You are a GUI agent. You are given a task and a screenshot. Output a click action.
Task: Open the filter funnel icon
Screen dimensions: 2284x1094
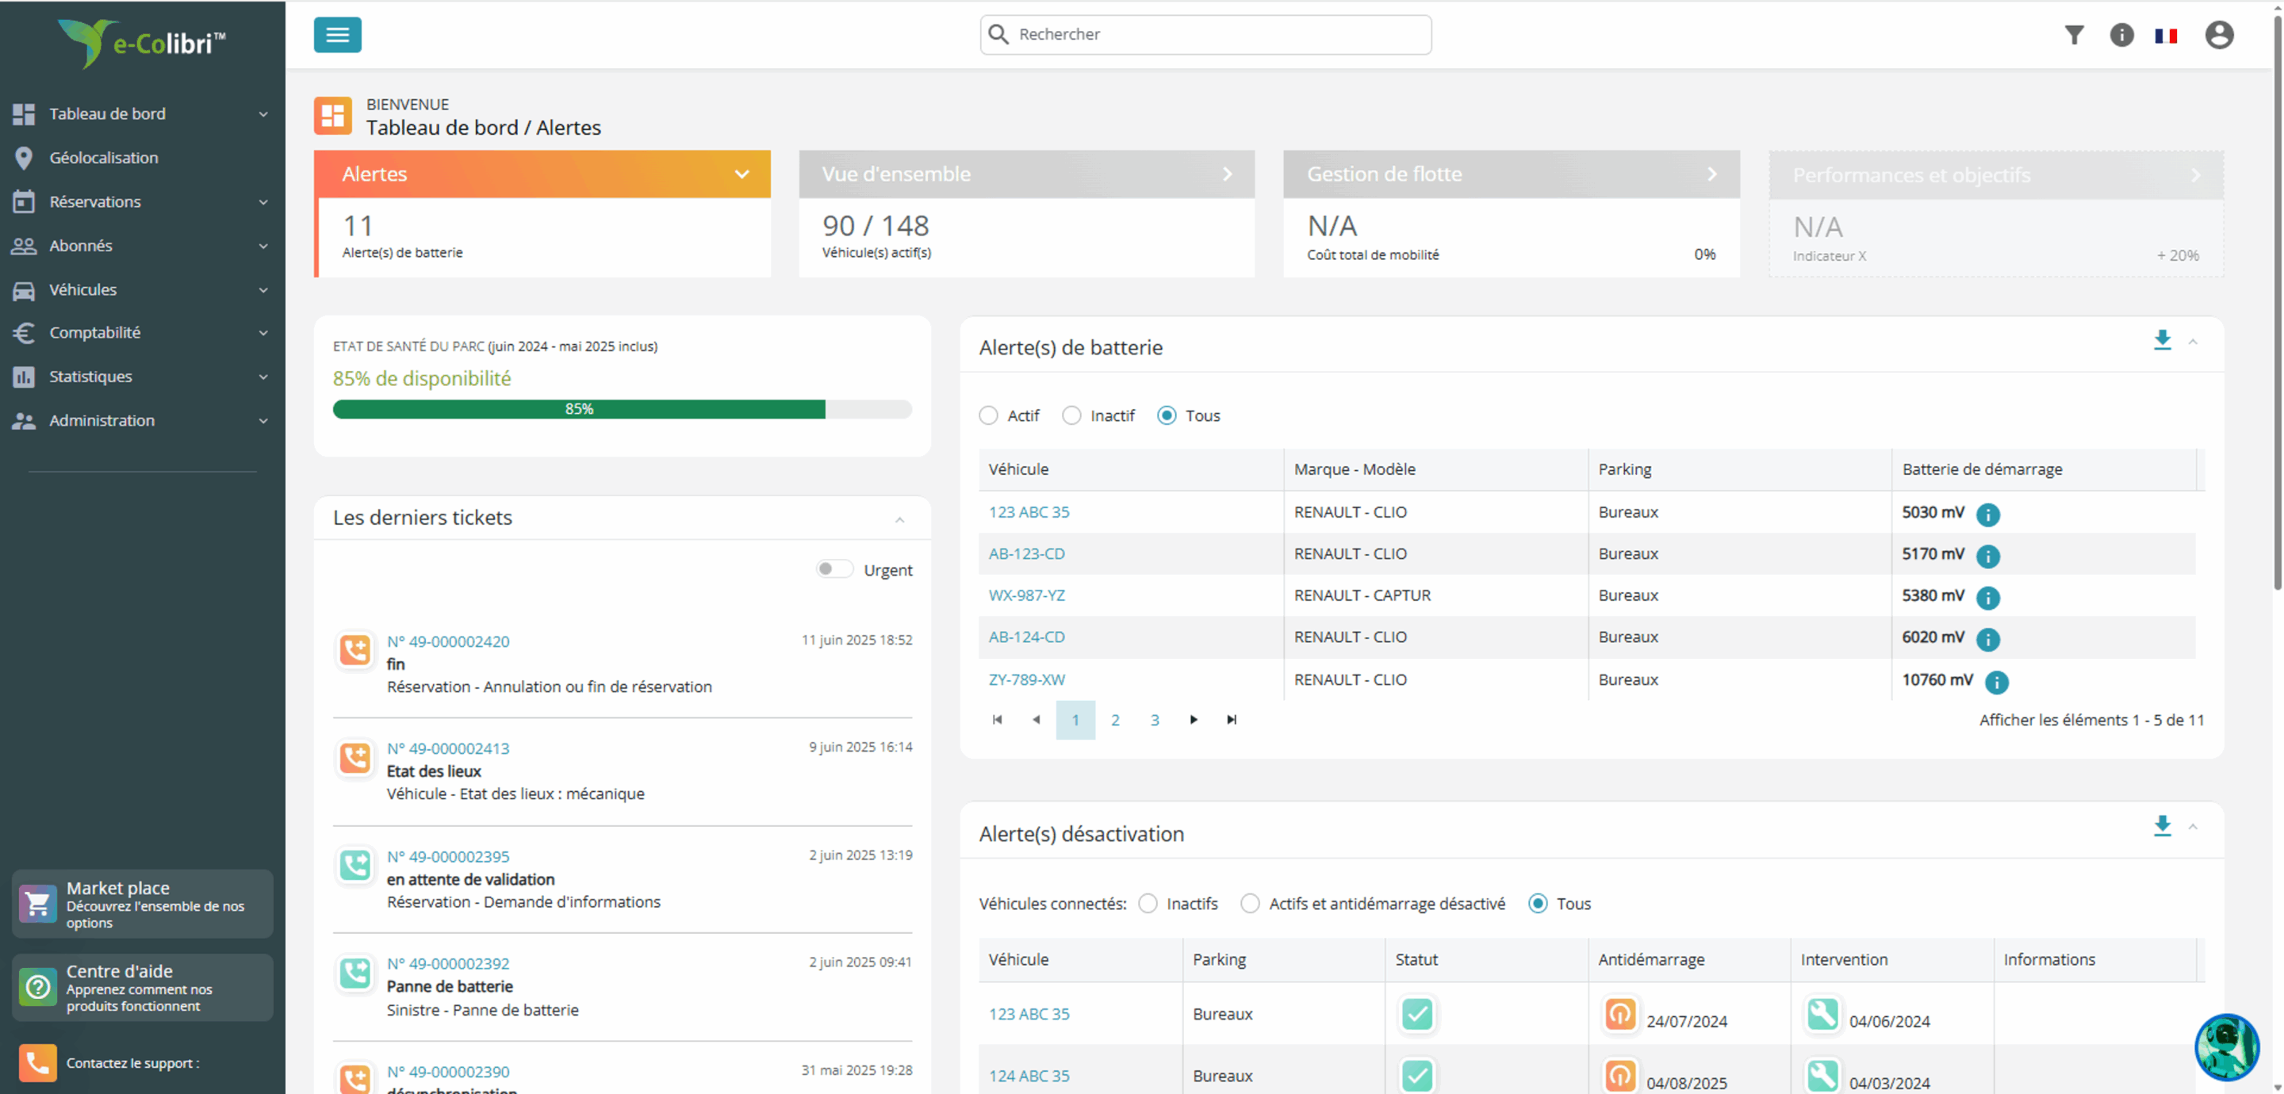[x=2074, y=35]
